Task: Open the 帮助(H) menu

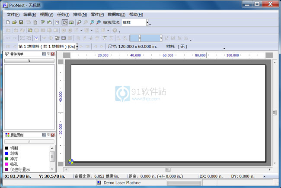Action: [x=136, y=15]
